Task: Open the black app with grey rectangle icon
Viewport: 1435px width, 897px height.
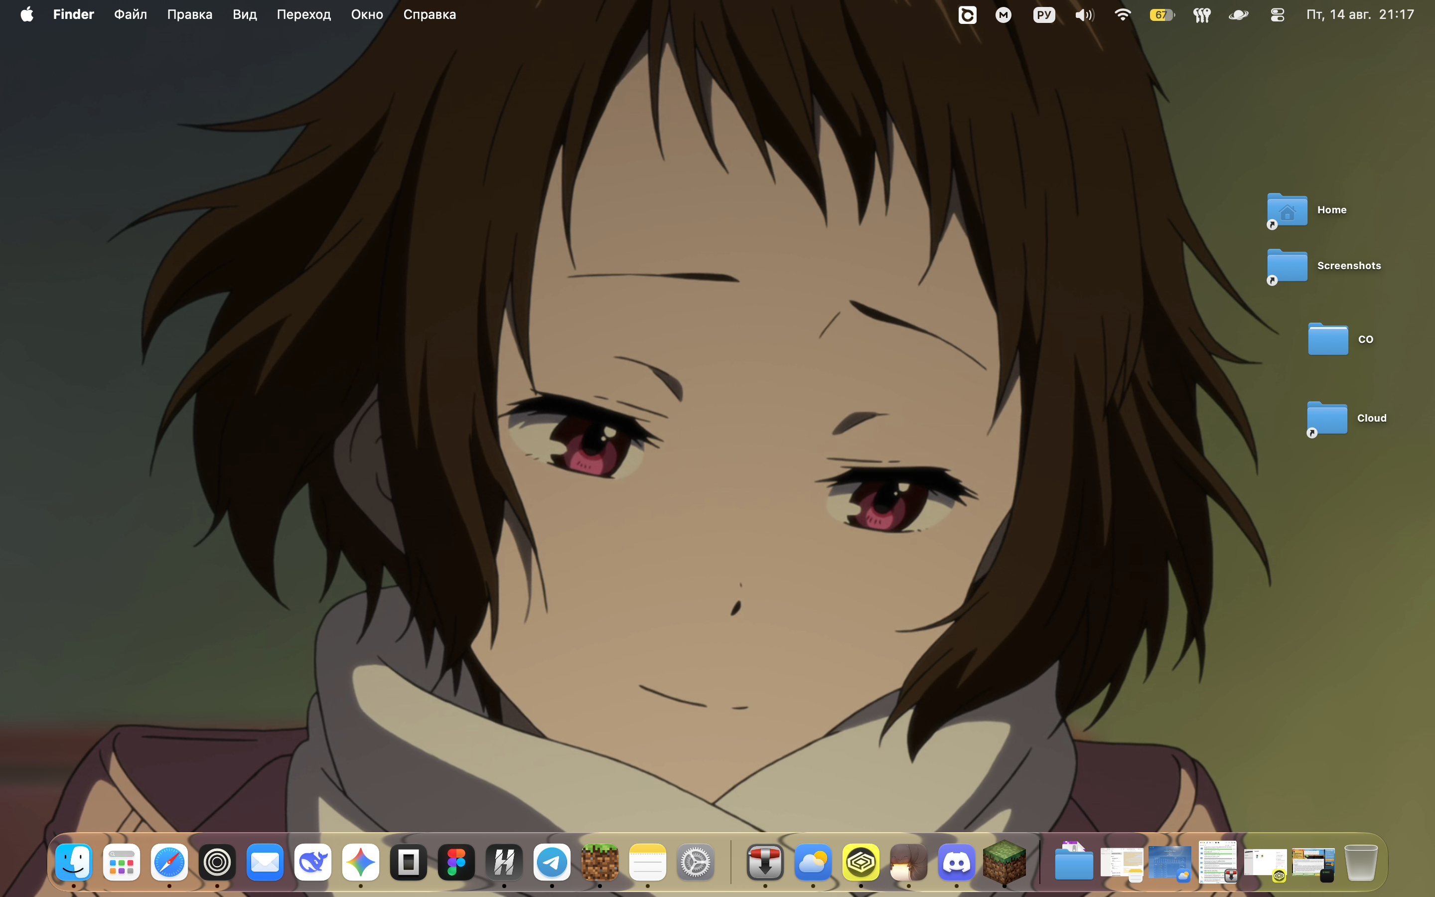Action: click(409, 862)
